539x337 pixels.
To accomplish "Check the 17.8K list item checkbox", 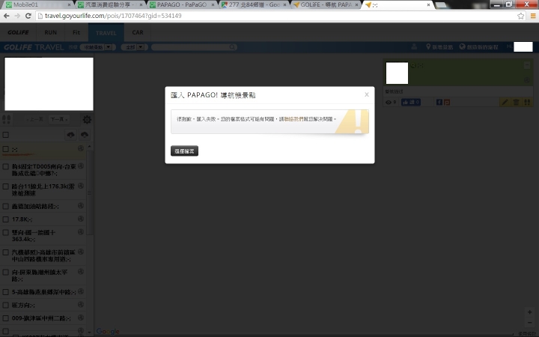I will (x=6, y=219).
